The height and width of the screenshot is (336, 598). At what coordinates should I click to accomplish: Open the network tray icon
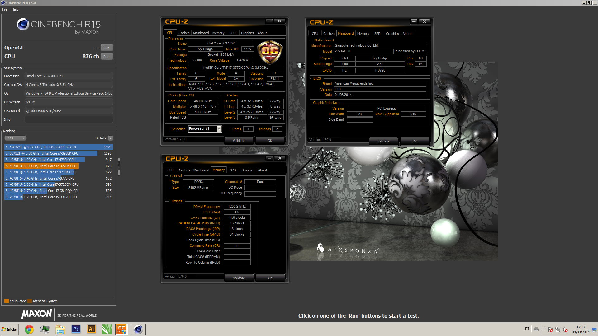558,329
